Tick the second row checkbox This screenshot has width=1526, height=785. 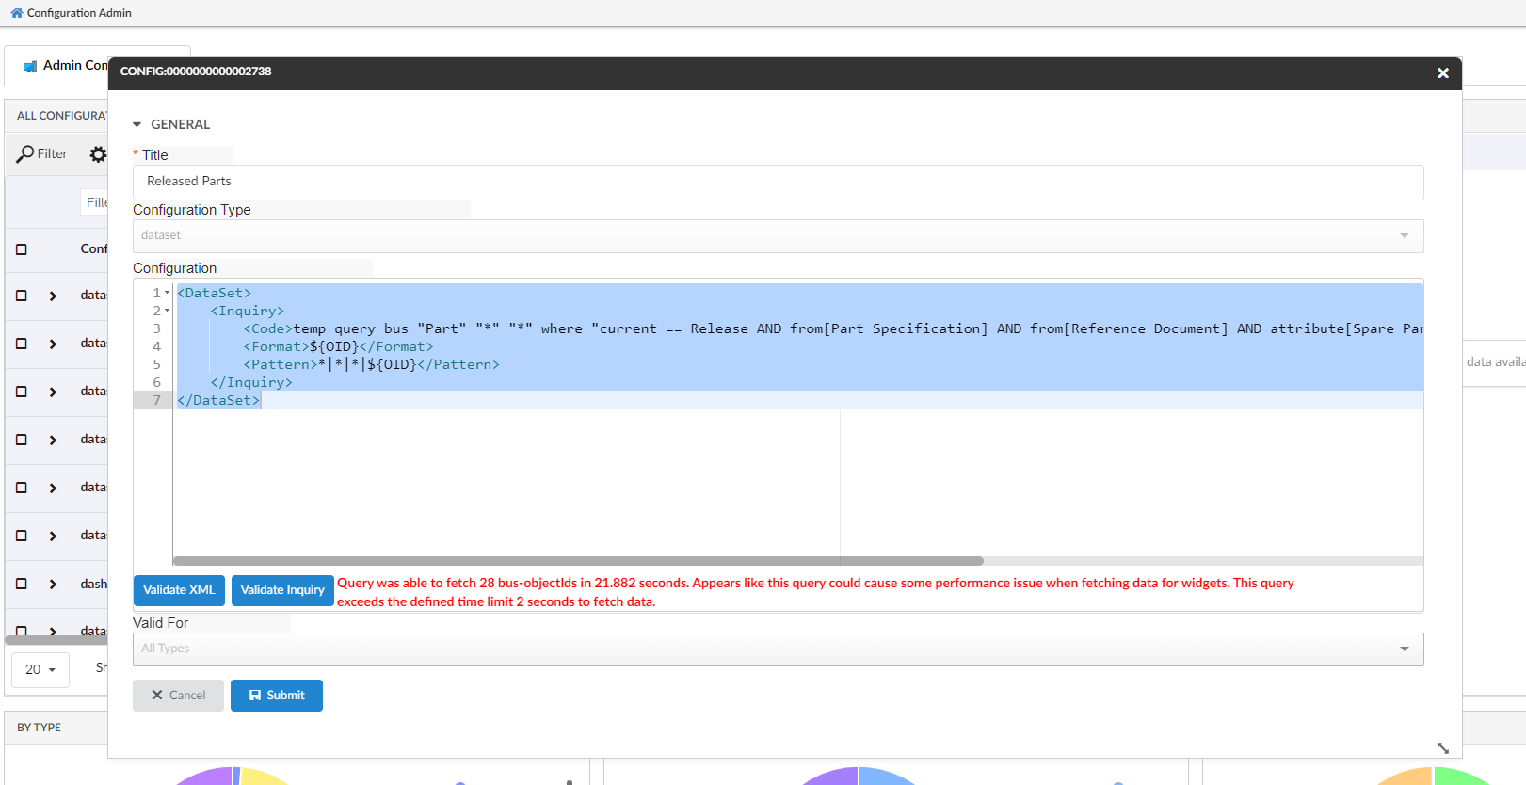[22, 344]
